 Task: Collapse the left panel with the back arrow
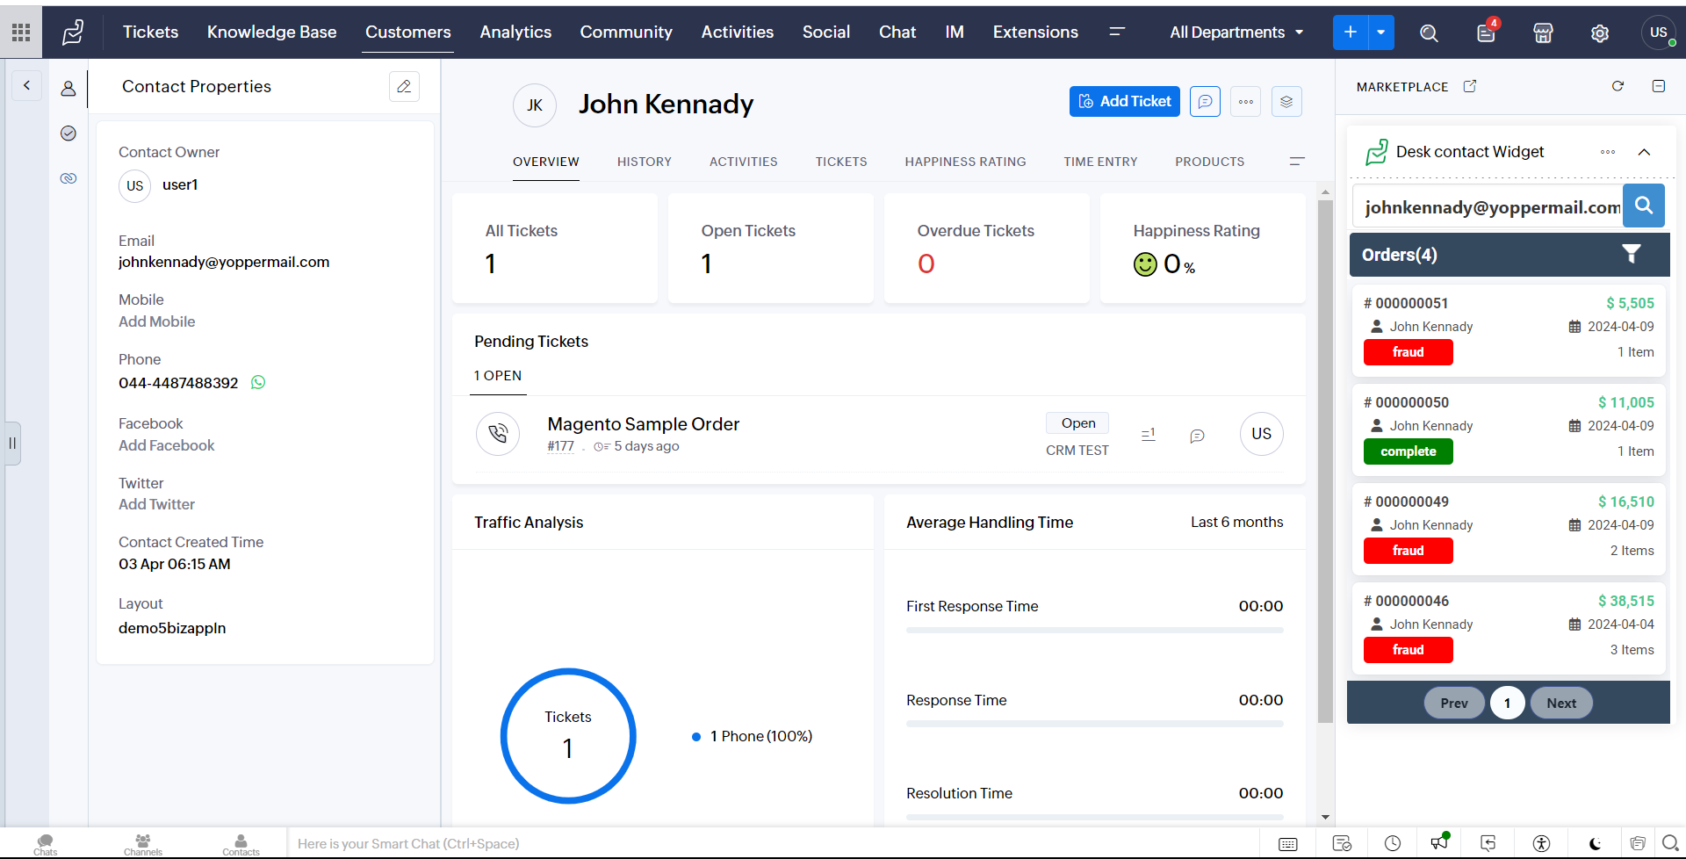[26, 85]
